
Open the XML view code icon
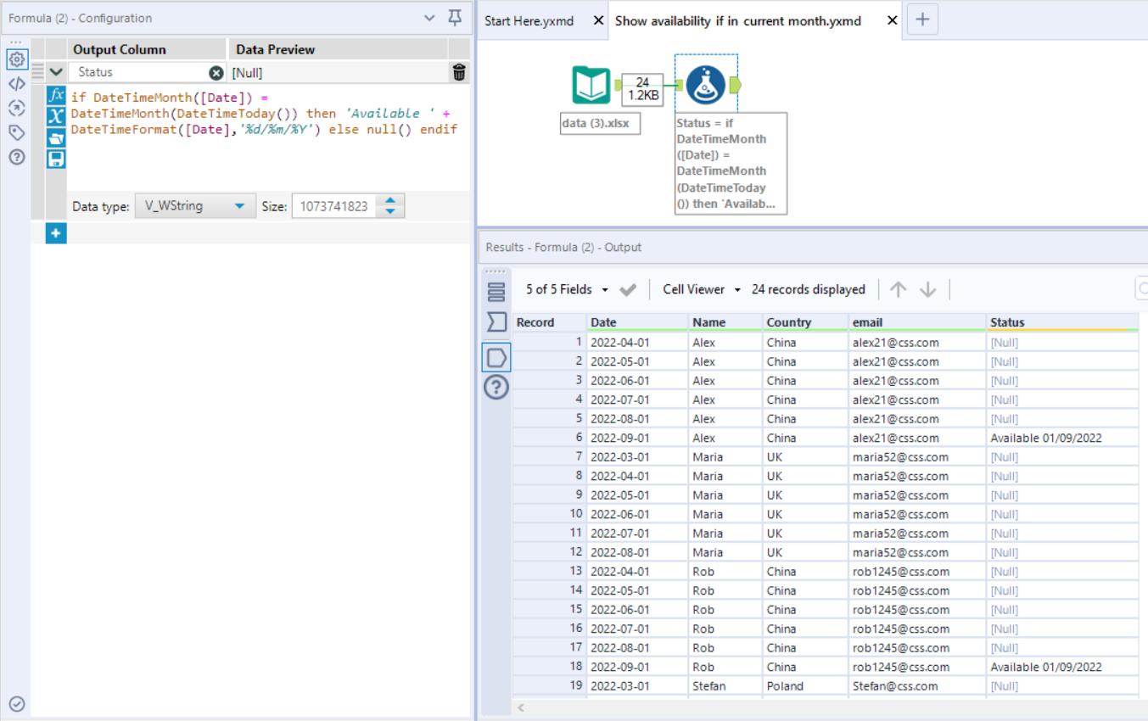(16, 83)
